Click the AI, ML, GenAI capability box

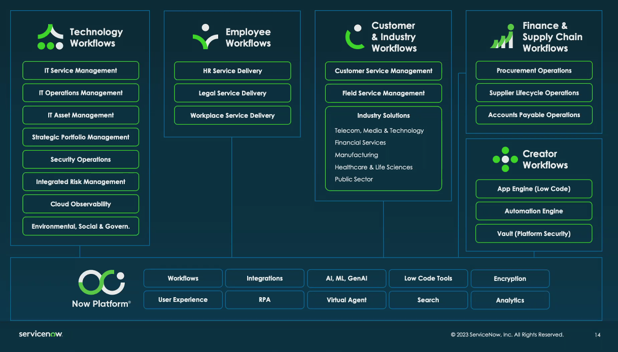coord(346,278)
